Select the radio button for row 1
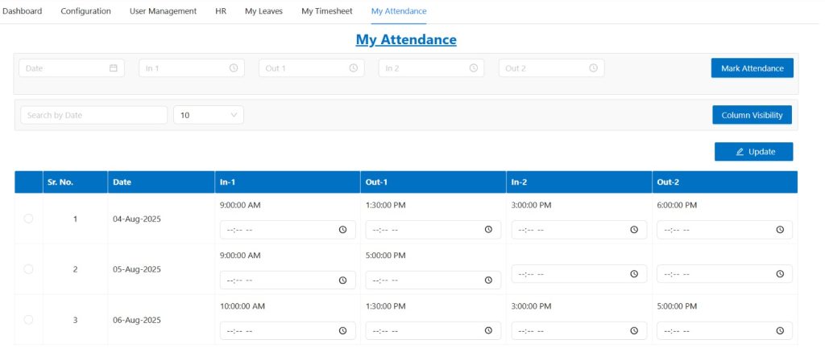 tap(29, 219)
